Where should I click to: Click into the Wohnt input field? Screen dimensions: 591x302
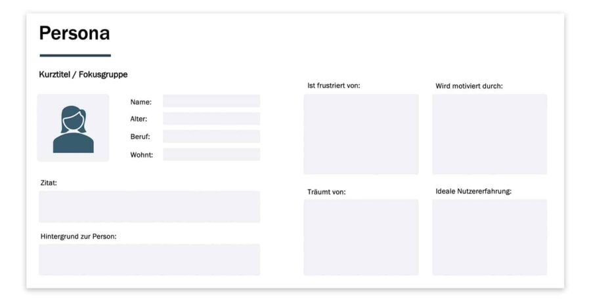tap(211, 154)
